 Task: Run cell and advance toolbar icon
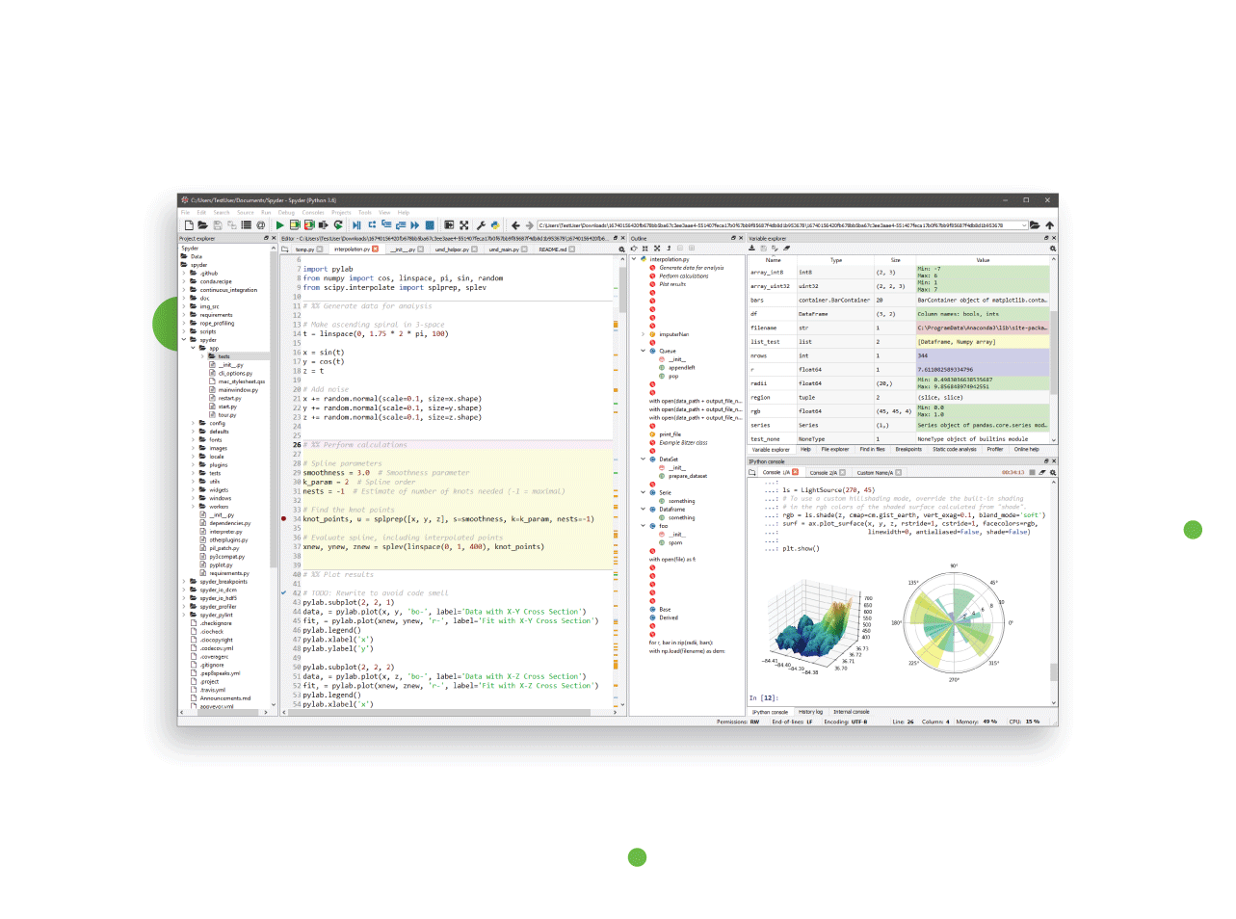point(309,224)
